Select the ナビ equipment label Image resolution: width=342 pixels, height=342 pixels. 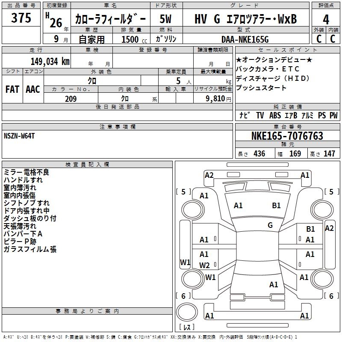point(244,115)
